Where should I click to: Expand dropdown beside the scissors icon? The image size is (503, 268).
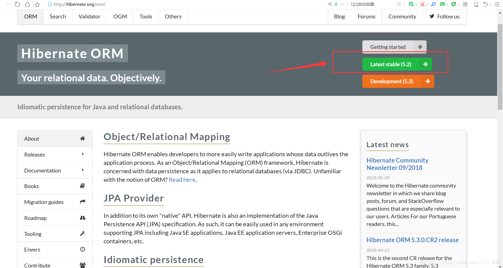coord(427,5)
